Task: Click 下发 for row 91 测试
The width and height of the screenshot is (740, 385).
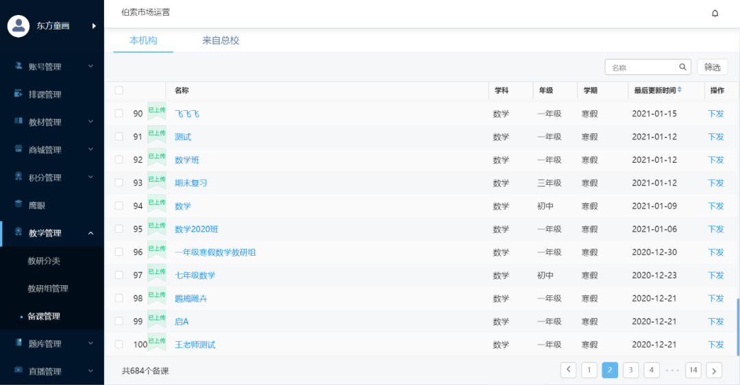Action: 715,137
